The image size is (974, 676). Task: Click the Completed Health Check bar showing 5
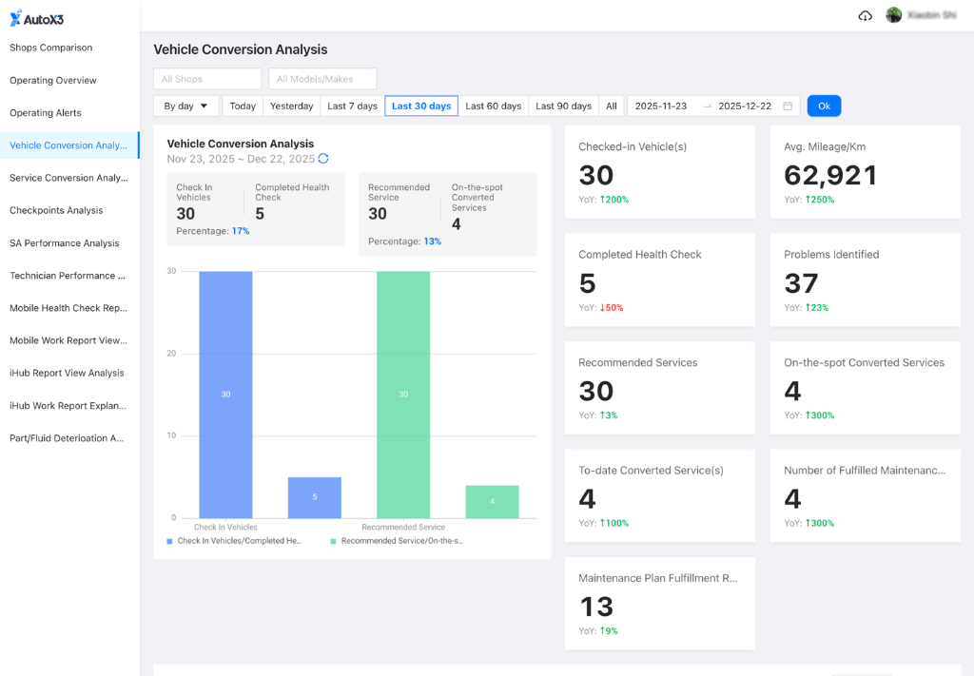tap(314, 497)
